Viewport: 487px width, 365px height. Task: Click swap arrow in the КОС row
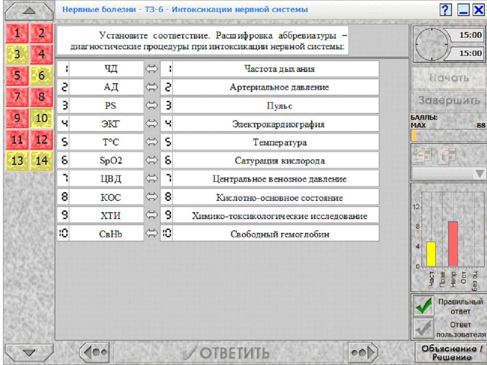coord(152,197)
